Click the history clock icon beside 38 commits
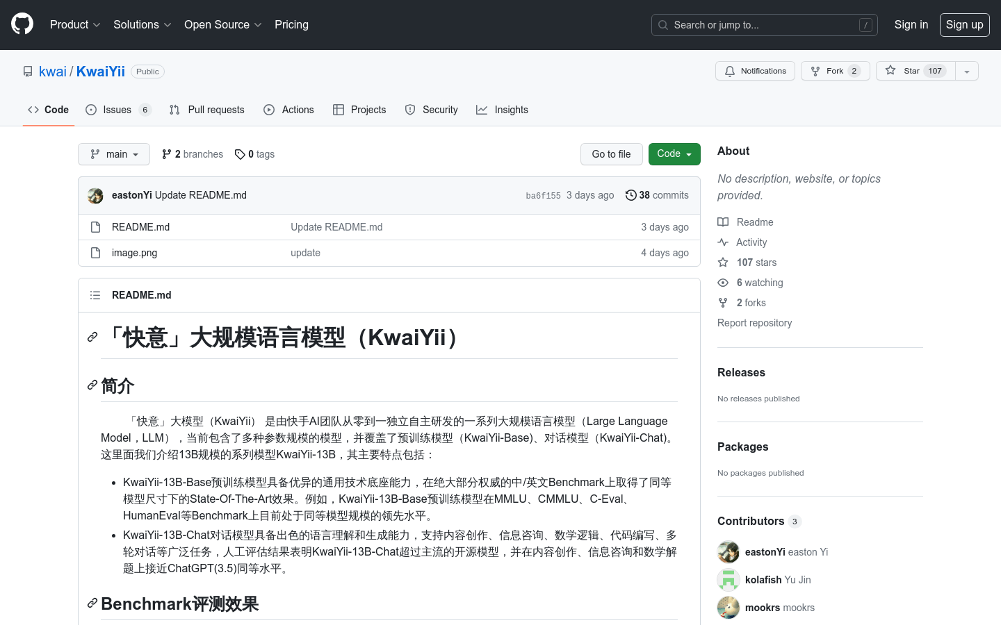This screenshot has width=1001, height=625. point(630,195)
